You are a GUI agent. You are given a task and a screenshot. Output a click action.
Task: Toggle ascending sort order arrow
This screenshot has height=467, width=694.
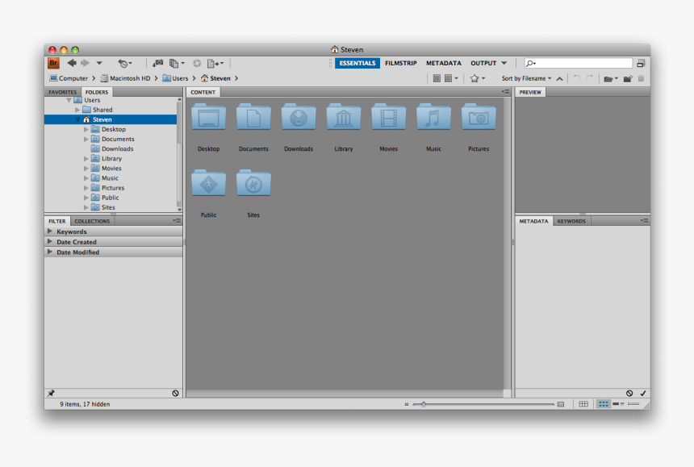(560, 78)
